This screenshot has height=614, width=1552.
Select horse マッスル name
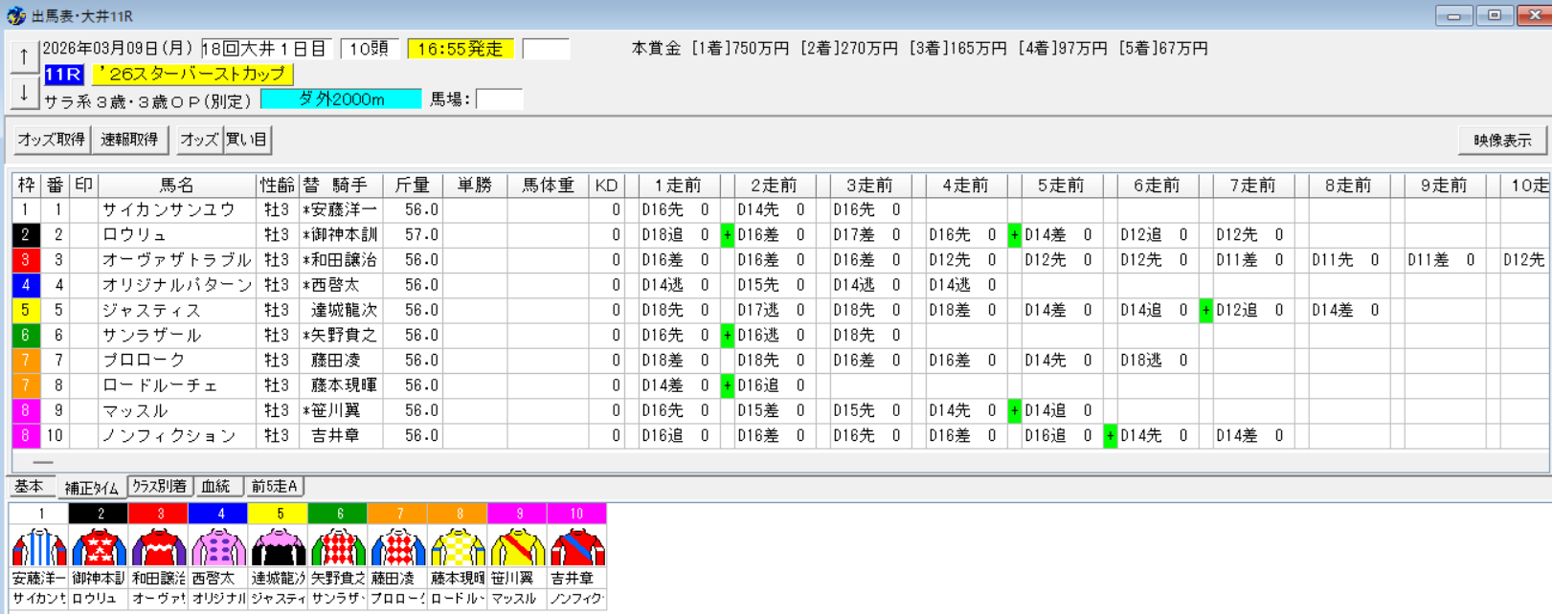point(134,411)
